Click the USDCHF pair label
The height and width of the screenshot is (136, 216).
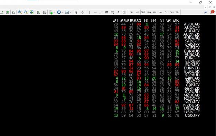(192, 112)
